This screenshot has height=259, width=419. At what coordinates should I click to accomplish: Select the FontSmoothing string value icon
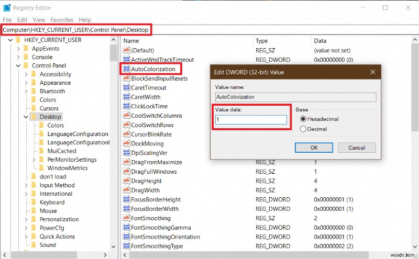click(126, 218)
